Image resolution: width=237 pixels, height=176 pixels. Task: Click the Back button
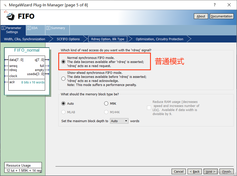pos(195,171)
